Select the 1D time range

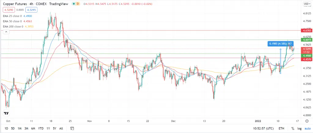pyautogui.click(x=6, y=128)
